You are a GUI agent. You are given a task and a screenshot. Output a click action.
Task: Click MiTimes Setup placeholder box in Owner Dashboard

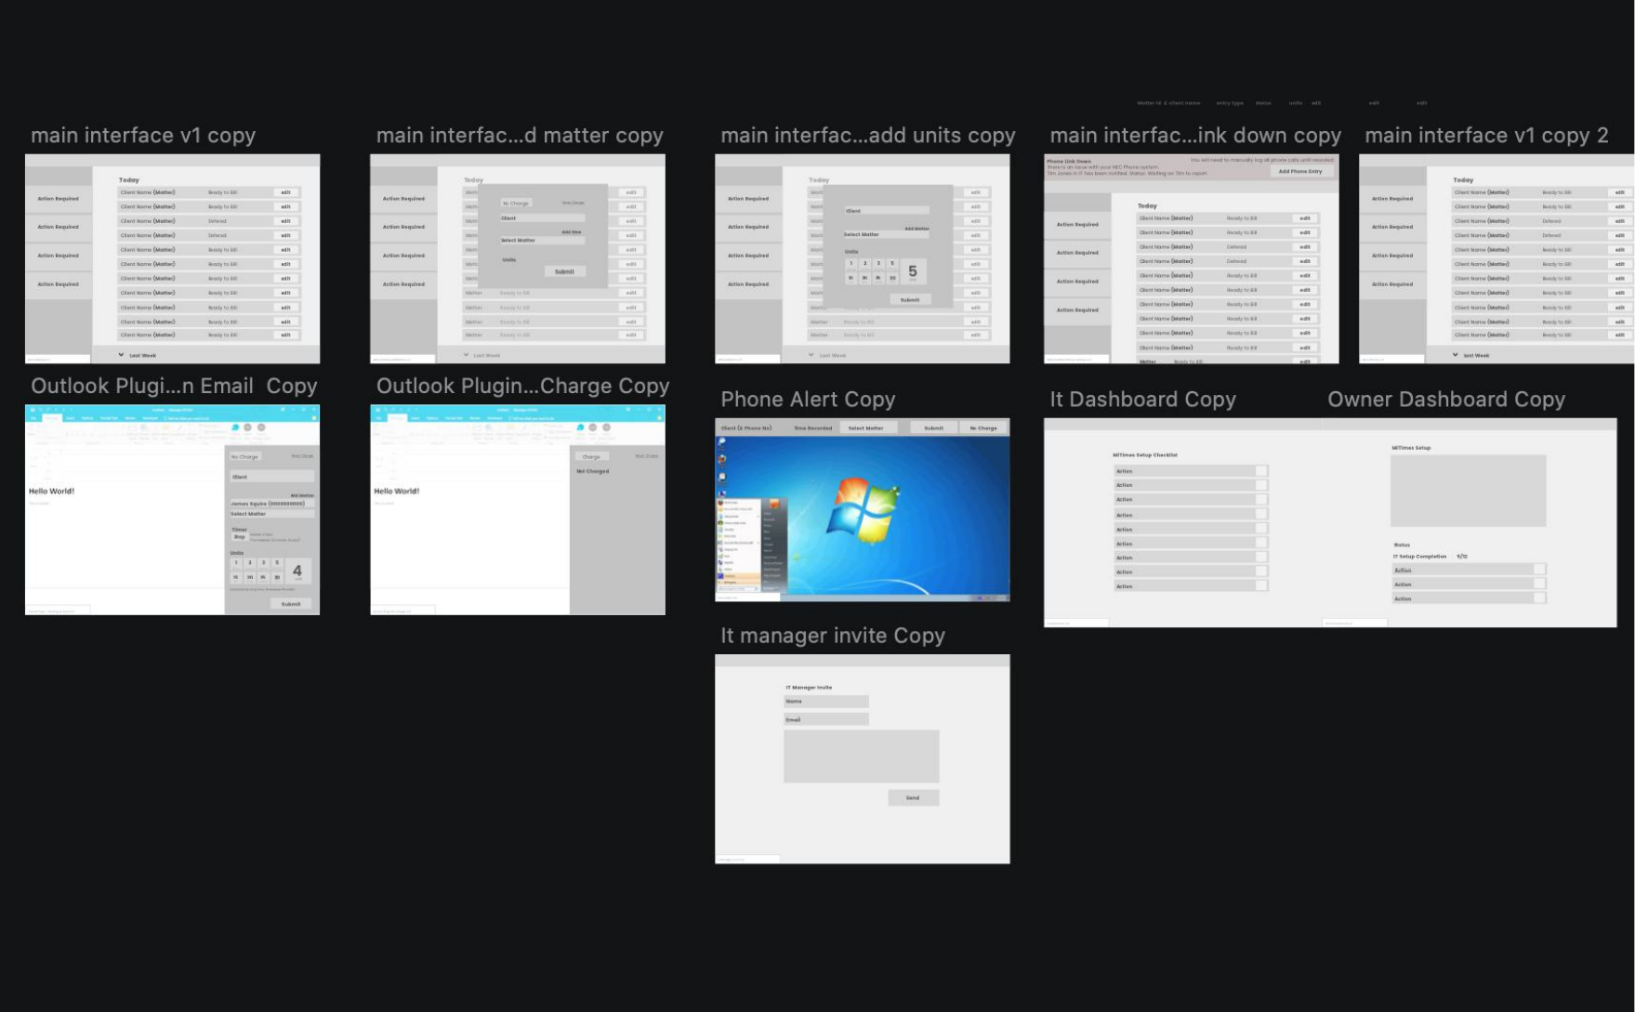pyautogui.click(x=1468, y=491)
